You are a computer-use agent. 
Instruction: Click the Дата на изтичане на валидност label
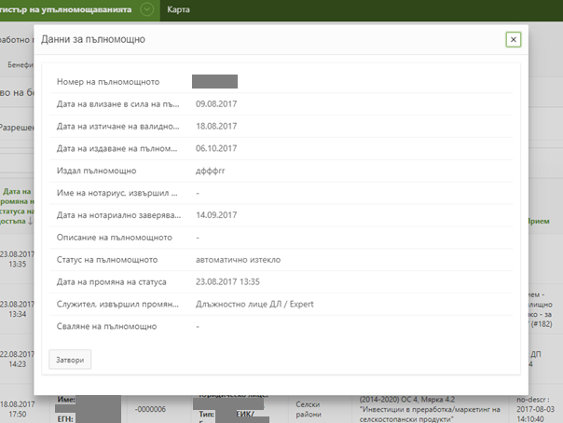click(x=117, y=127)
